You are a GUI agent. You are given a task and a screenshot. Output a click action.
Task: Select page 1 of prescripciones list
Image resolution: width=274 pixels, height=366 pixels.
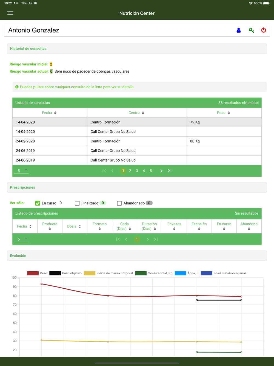click(137, 239)
